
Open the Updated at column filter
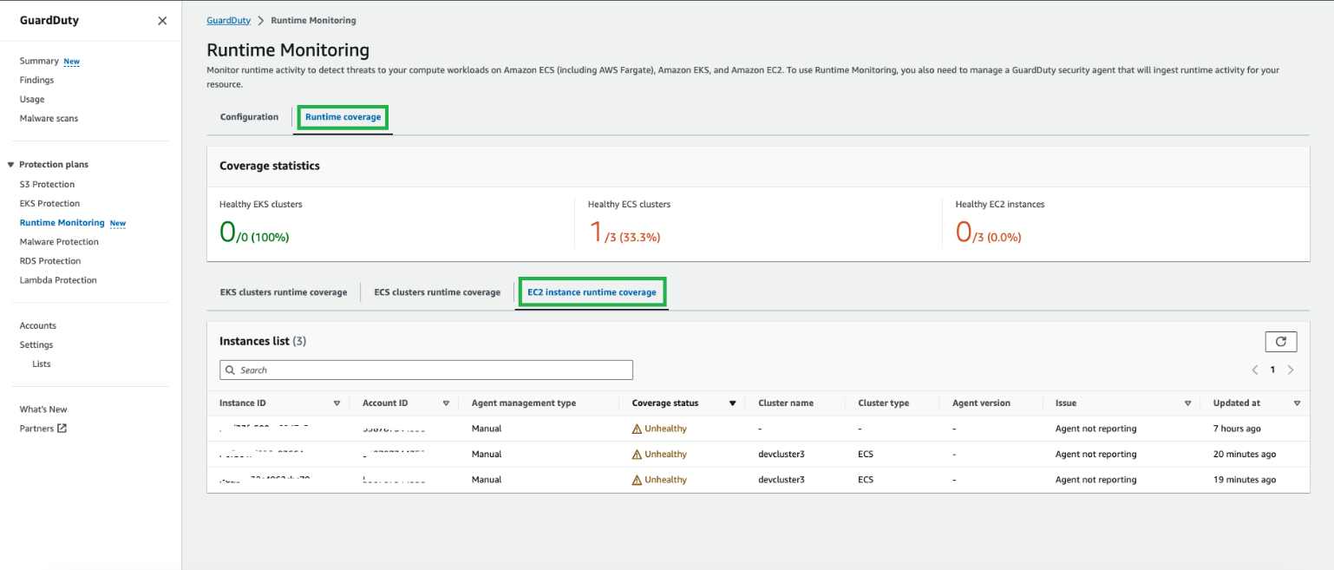pos(1297,403)
